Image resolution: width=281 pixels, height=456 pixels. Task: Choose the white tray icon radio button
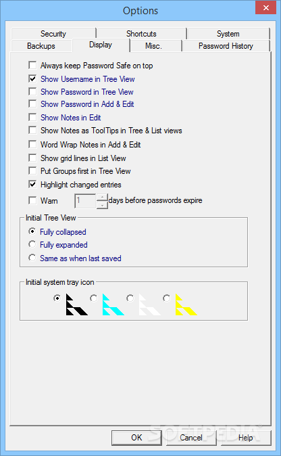(x=130, y=298)
